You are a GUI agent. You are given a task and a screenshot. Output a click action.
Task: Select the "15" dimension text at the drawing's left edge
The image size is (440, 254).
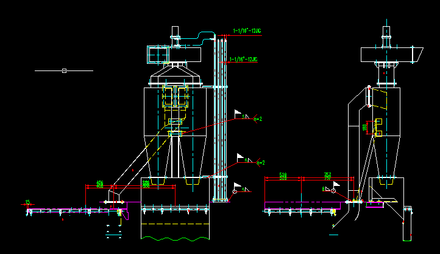27,202
